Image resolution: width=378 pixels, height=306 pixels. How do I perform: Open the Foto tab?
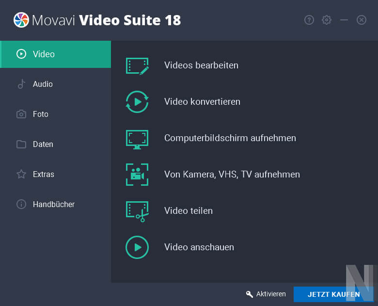[x=56, y=114]
